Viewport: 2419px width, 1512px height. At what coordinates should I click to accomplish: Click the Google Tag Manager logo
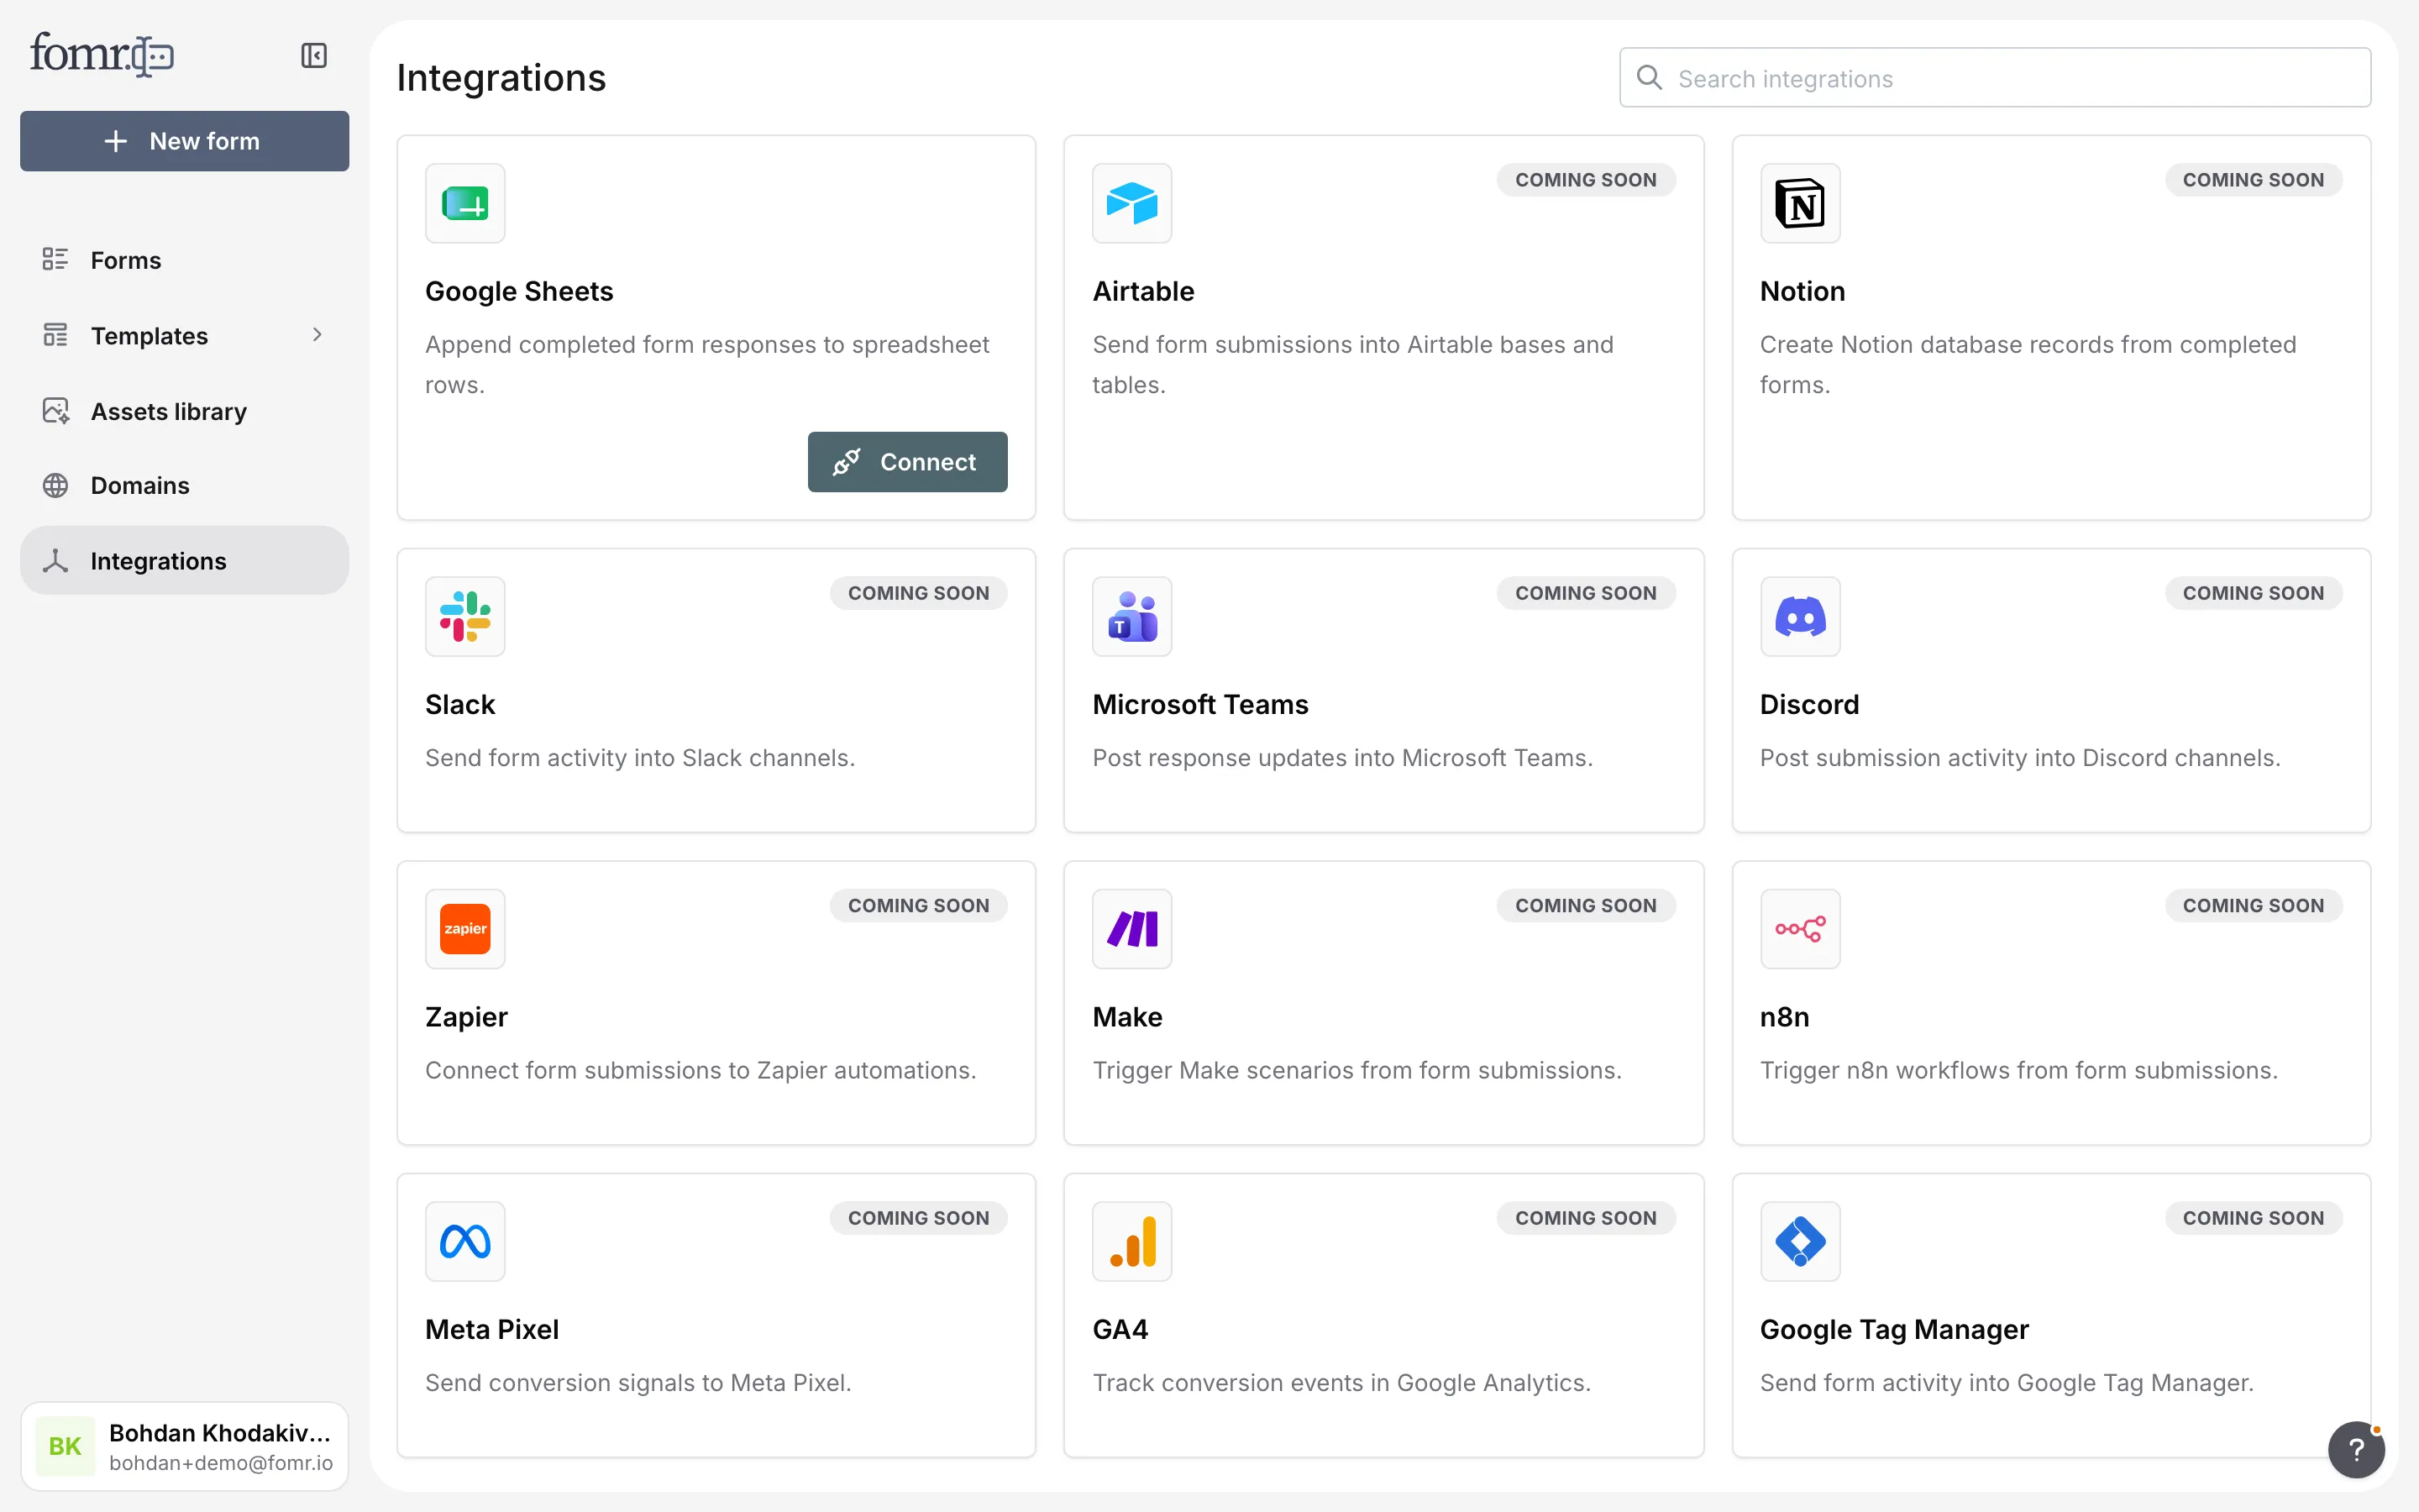click(x=1799, y=1241)
